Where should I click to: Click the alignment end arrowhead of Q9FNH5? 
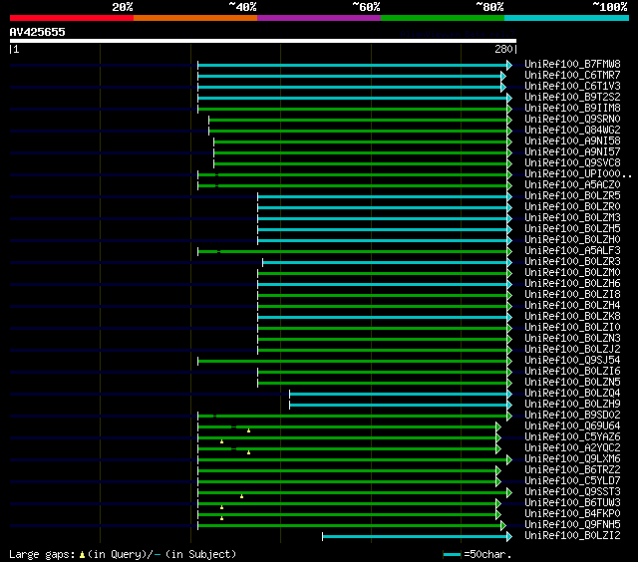(x=503, y=526)
